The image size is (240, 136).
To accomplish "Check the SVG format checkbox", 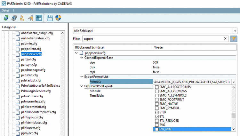I will pos(156,125).
